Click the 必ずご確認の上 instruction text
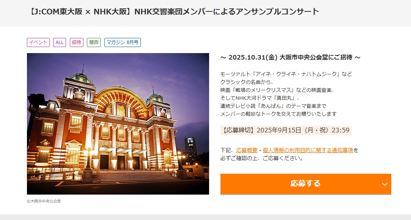Screen dimensions: 411x220 [x=261, y=158]
